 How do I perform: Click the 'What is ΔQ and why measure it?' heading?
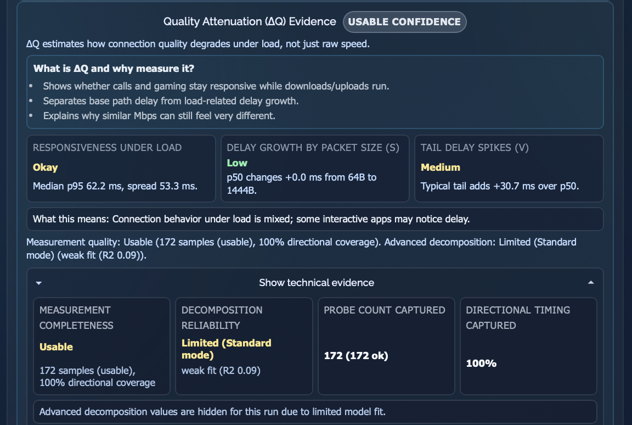(x=114, y=69)
